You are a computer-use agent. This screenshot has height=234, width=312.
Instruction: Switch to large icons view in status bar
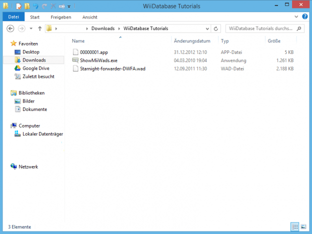pos(303,226)
